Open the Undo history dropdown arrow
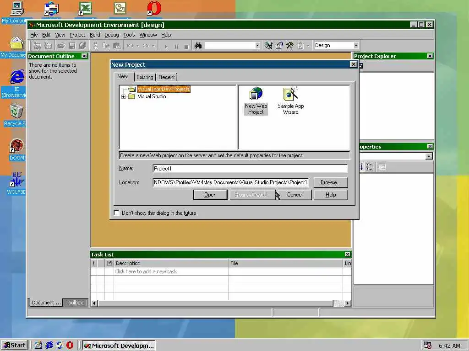The height and width of the screenshot is (351, 469). click(x=137, y=46)
